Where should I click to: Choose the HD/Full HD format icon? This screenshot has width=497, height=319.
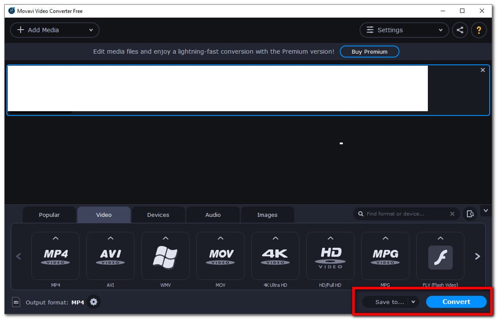pyautogui.click(x=330, y=257)
